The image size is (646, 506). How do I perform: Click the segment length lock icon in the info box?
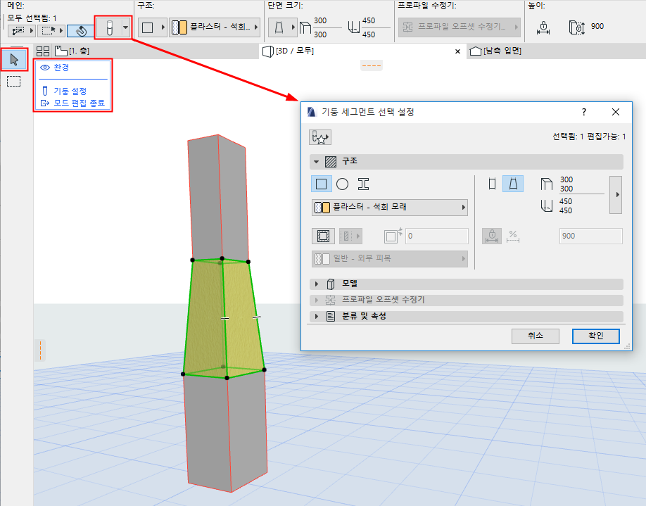click(x=544, y=27)
